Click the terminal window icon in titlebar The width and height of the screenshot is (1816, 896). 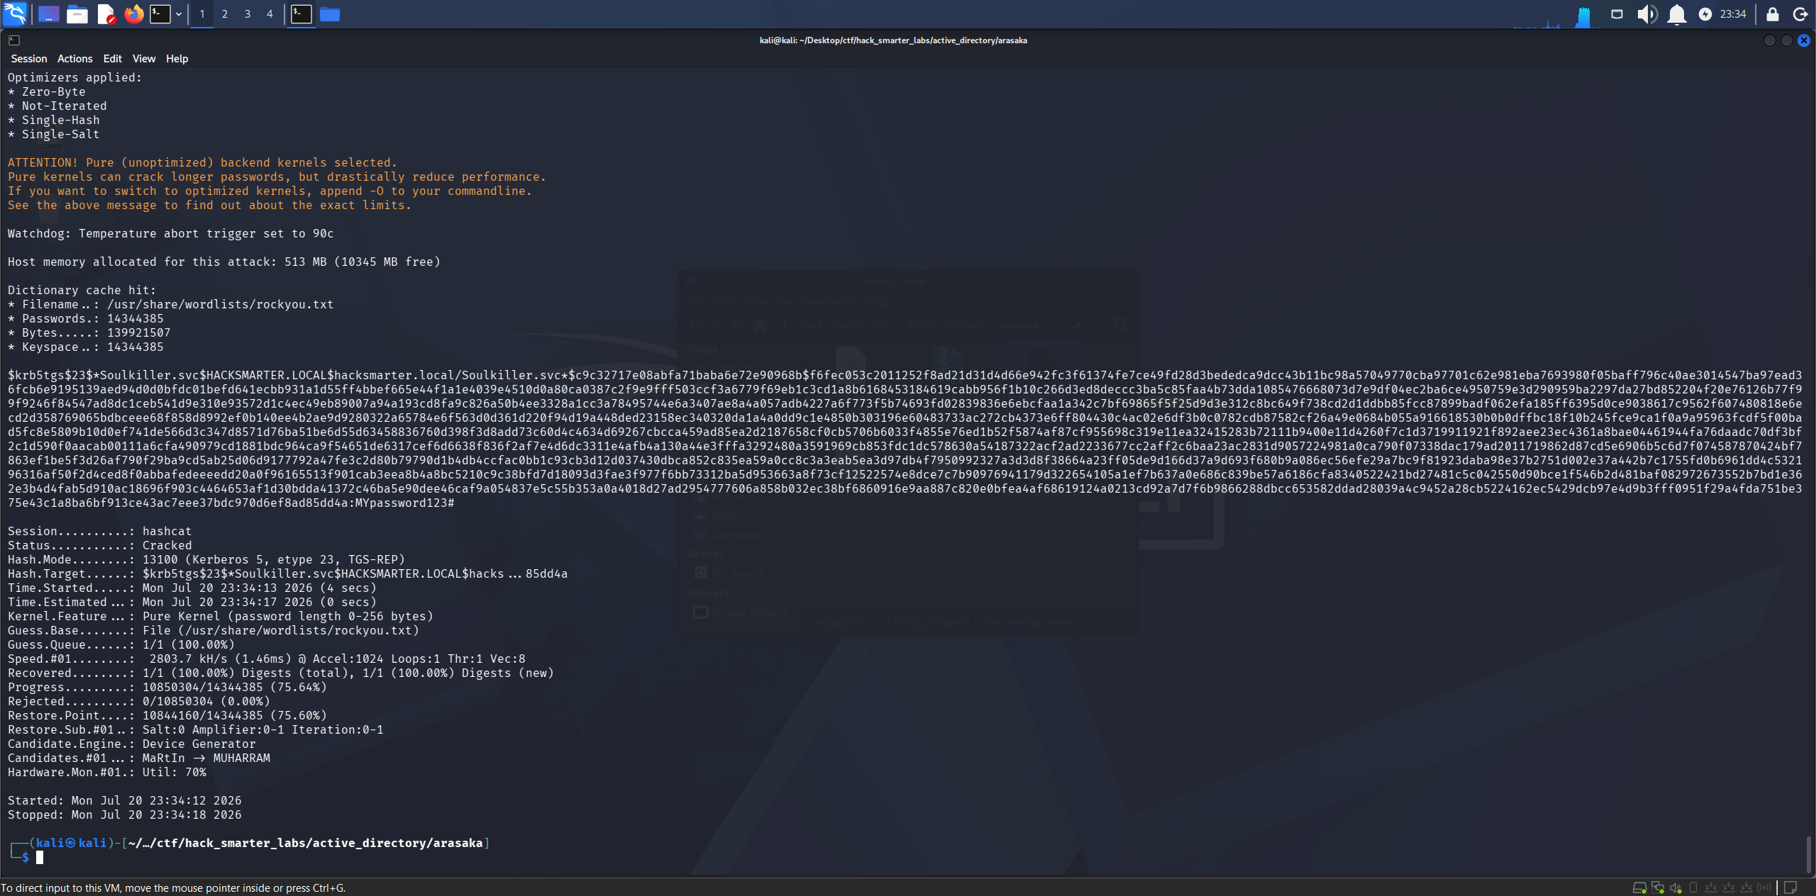pos(14,40)
